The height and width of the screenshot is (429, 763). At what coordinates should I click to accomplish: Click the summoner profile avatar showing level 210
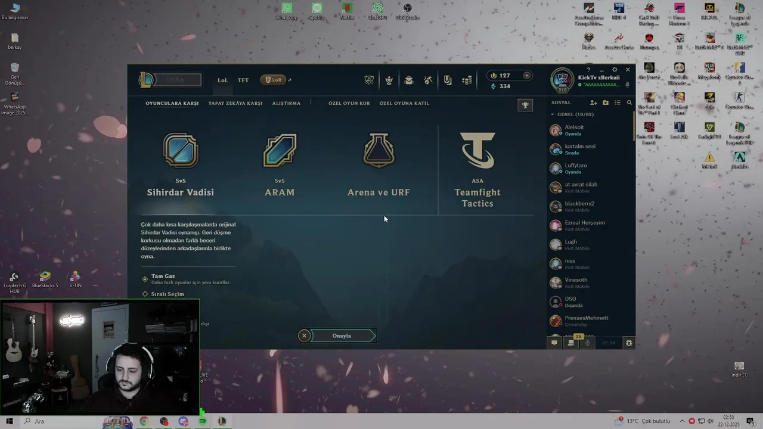(x=562, y=80)
